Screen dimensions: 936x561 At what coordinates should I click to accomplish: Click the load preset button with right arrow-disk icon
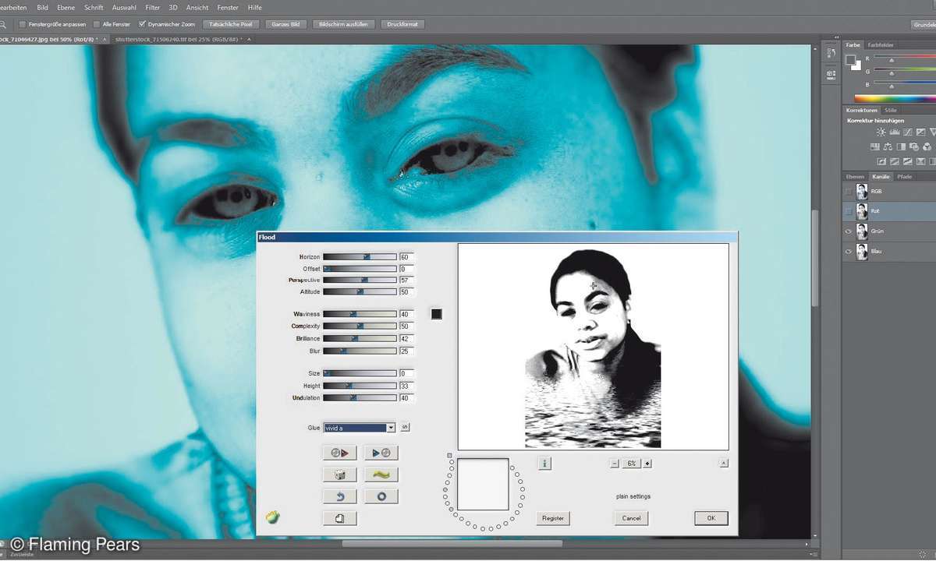tap(381, 453)
